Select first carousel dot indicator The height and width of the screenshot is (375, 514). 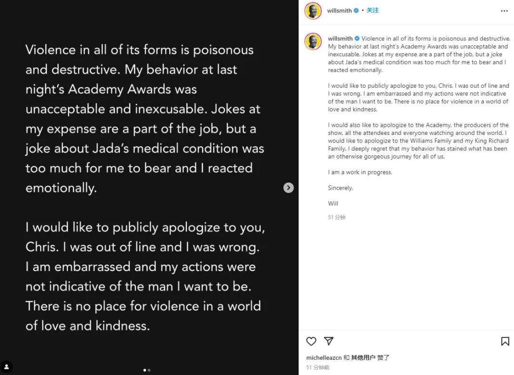tap(145, 370)
